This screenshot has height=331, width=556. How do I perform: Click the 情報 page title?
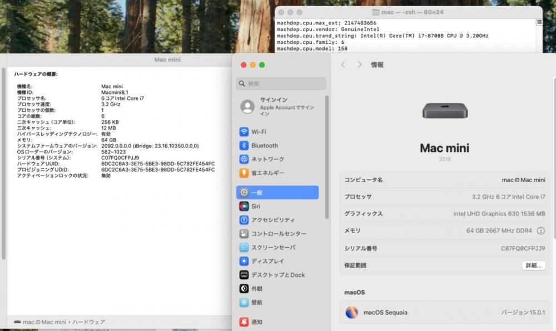(x=378, y=65)
